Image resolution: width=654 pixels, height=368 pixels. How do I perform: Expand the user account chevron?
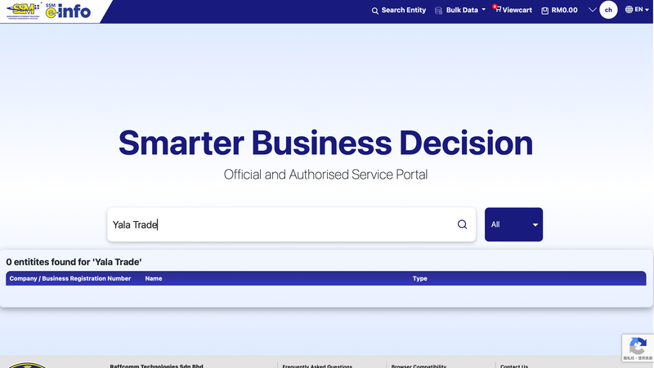592,10
